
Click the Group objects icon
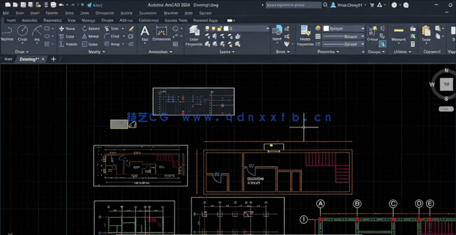pos(372,31)
